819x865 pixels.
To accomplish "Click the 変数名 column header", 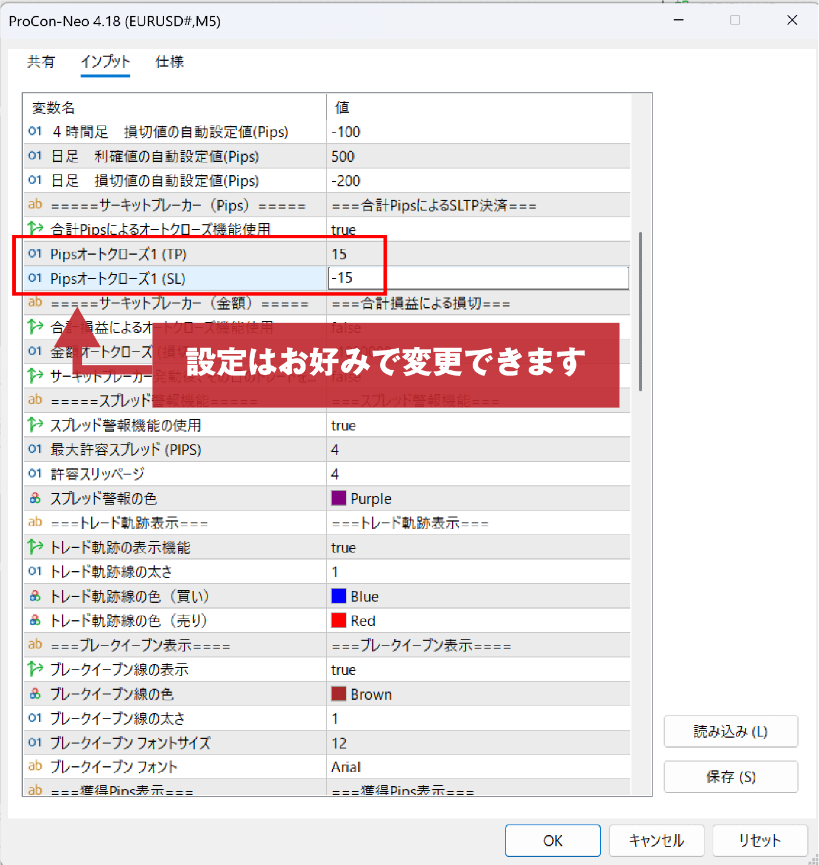I will pos(53,107).
